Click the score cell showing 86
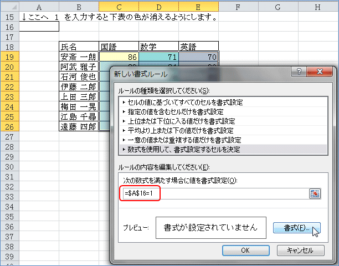Screen dimensions: 339x266 [x=119, y=57]
